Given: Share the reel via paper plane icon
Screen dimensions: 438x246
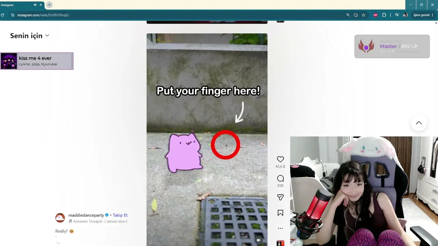Looking at the screenshot, I should pos(280,197).
